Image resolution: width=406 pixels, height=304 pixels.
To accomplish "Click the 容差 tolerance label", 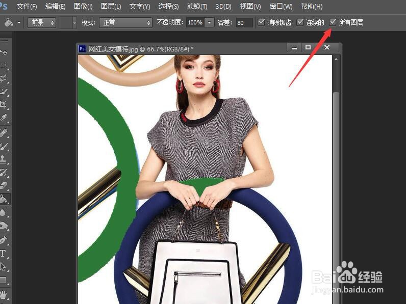I will pyautogui.click(x=226, y=22).
